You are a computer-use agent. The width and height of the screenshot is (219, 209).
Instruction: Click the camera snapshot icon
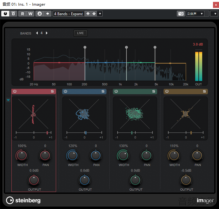point(181,14)
